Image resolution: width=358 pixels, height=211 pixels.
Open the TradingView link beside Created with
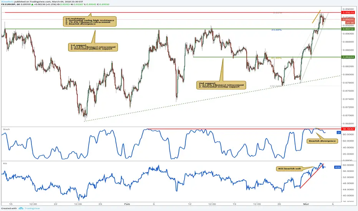pyautogui.click(x=32, y=208)
